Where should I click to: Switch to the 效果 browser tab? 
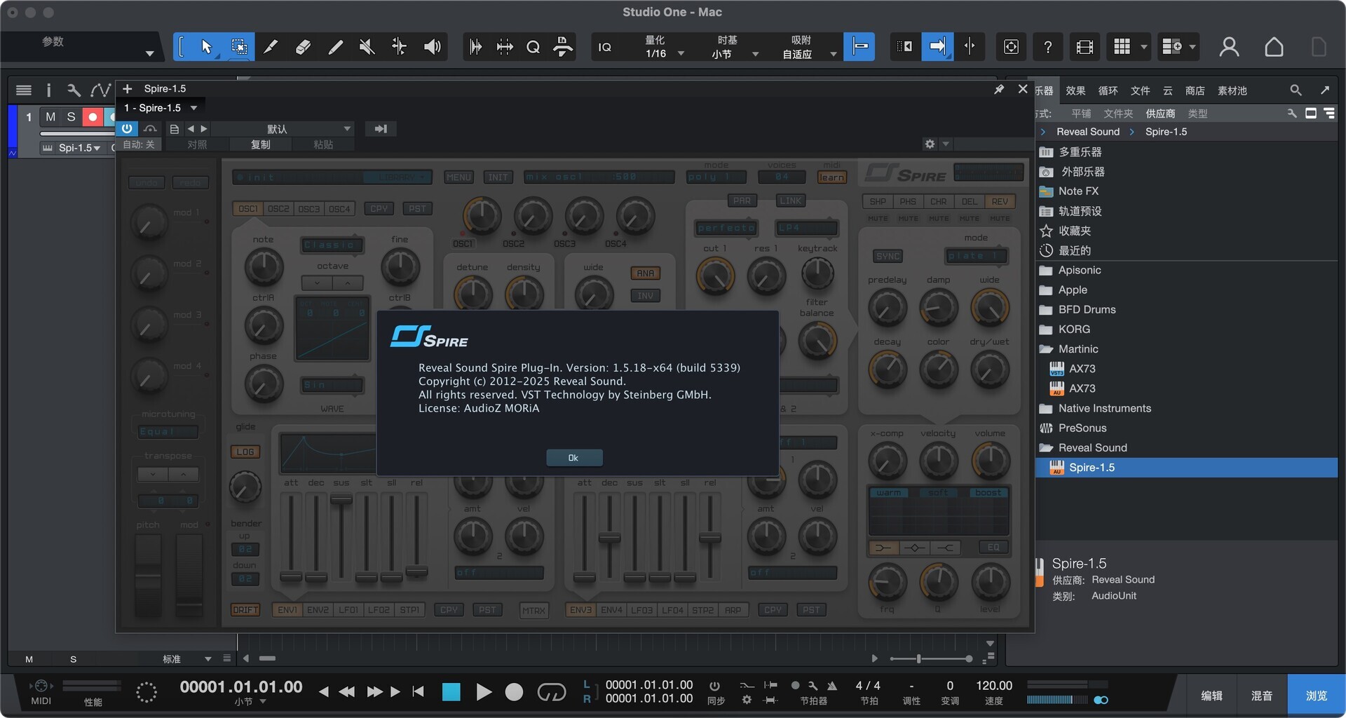click(x=1075, y=90)
